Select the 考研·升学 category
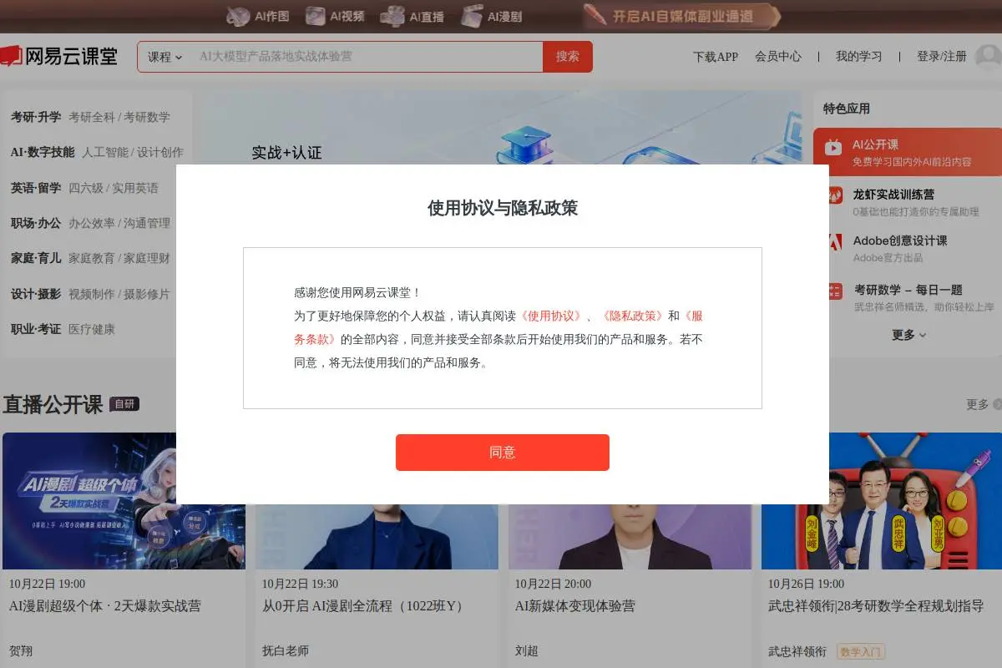1002x668 pixels. tap(36, 117)
